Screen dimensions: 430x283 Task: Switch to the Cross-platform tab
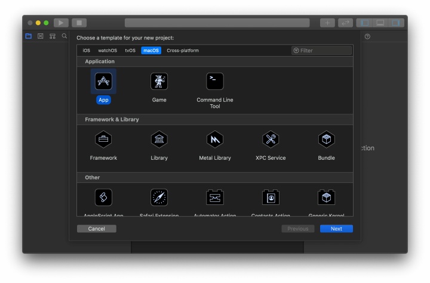183,51
